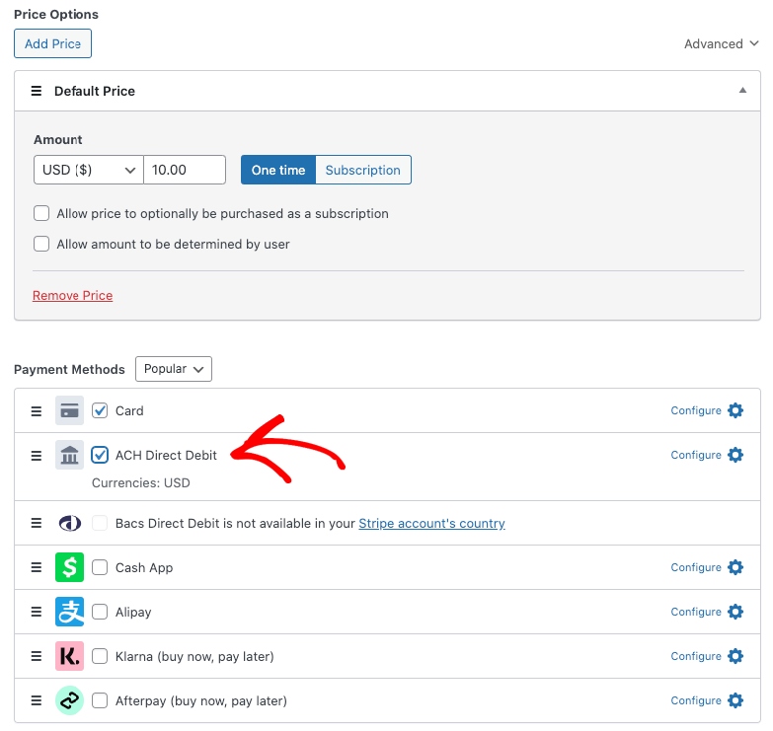This screenshot has width=773, height=731.
Task: Click the drag handle beside Alipay
Action: click(x=37, y=612)
